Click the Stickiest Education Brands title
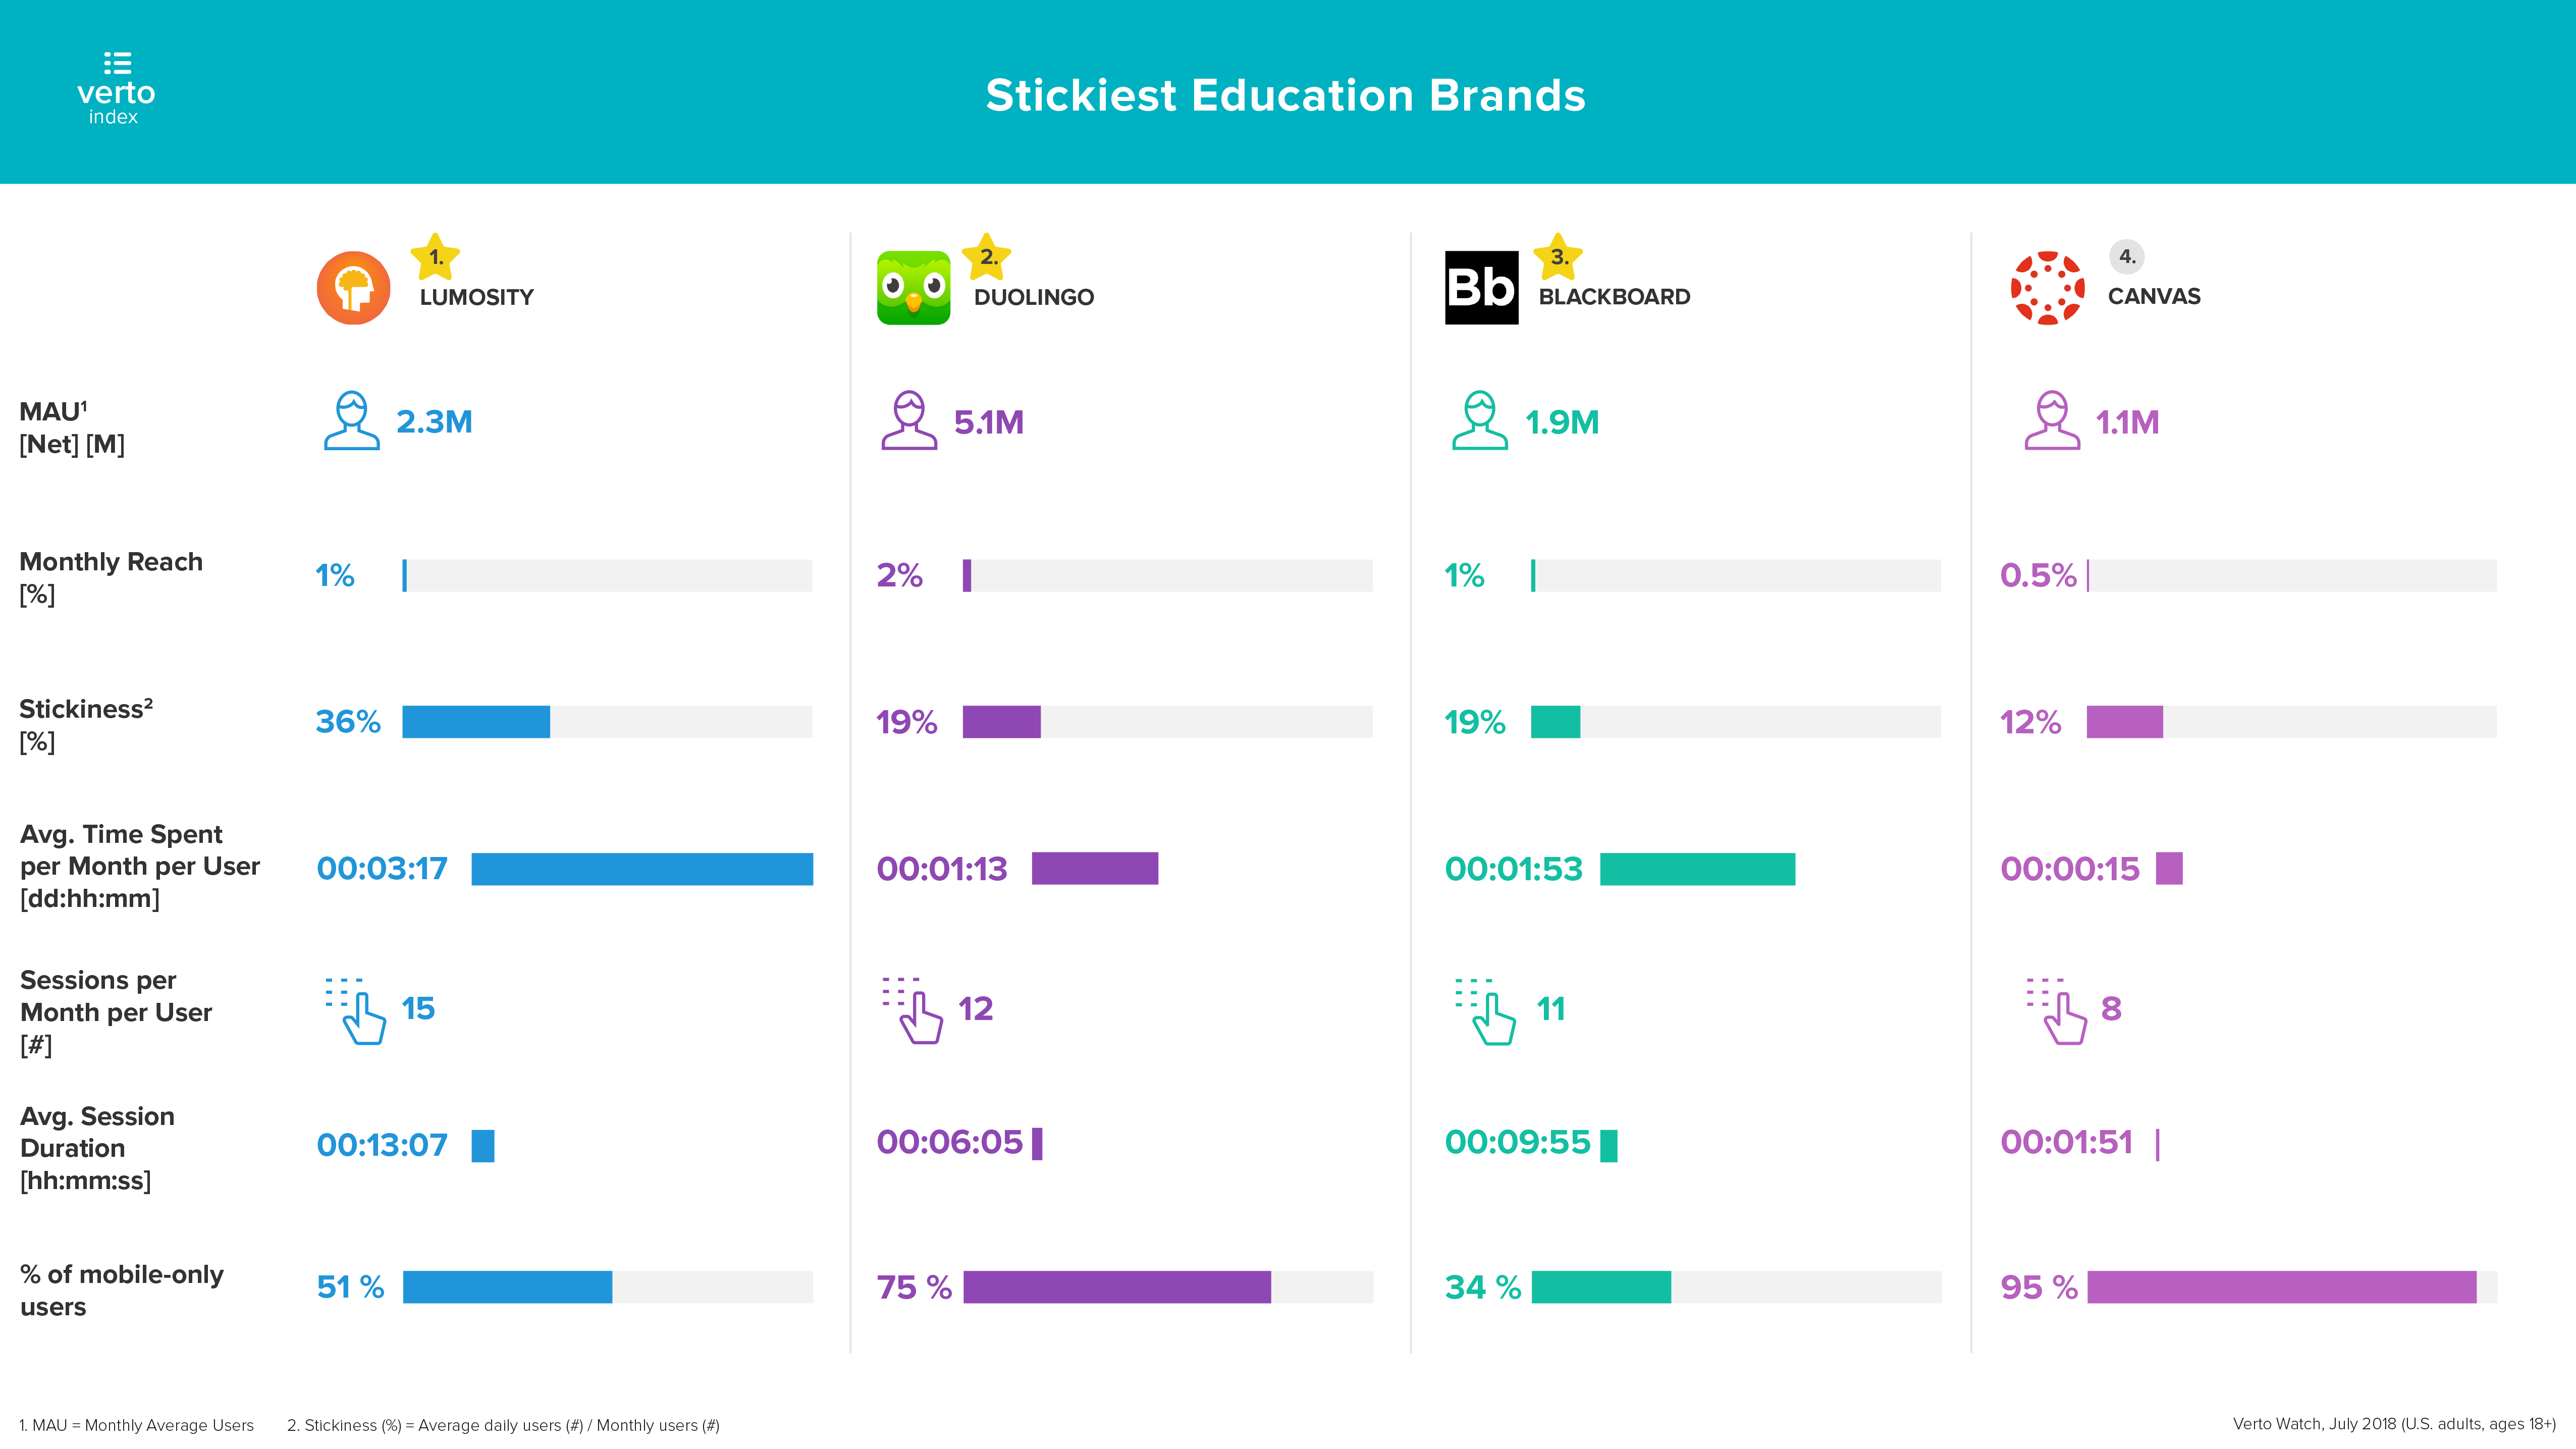 (1285, 96)
